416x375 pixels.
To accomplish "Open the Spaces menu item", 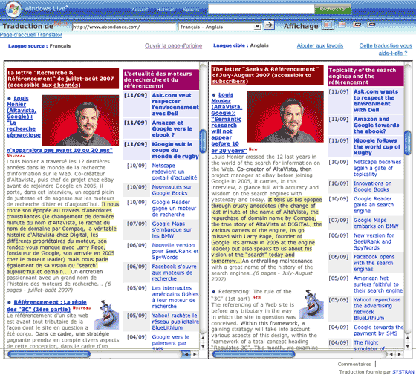I will tap(192, 9).
